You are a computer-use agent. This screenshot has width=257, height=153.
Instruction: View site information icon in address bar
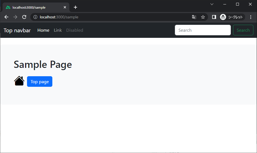[x=35, y=17]
